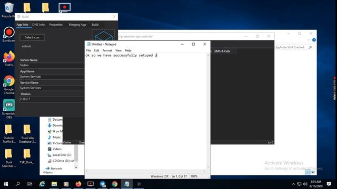Open taskbar Search

click(x=18, y=184)
